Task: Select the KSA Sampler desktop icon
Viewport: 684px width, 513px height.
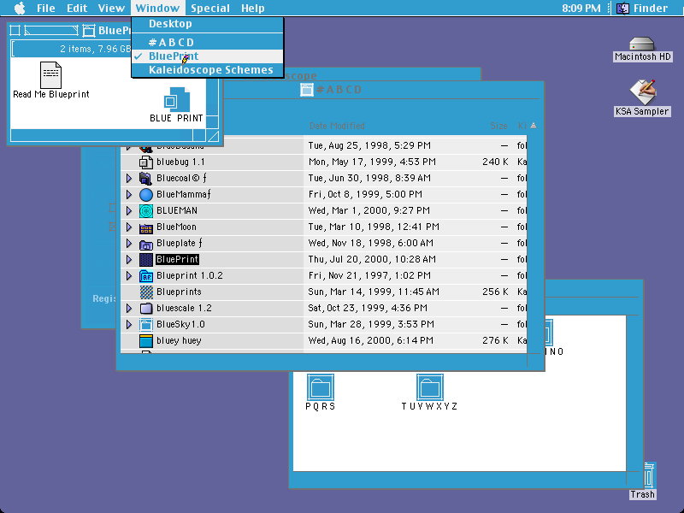Action: [642, 91]
